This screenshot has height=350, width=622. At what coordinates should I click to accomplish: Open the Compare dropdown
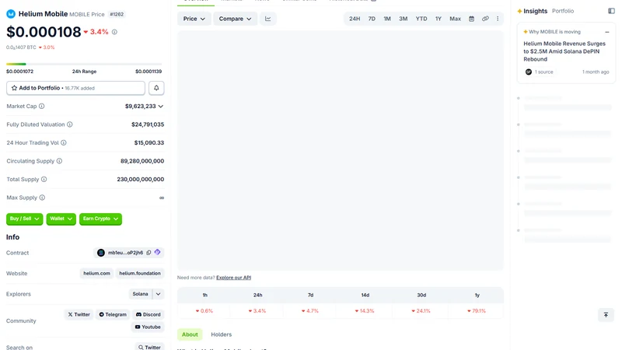[x=236, y=19]
